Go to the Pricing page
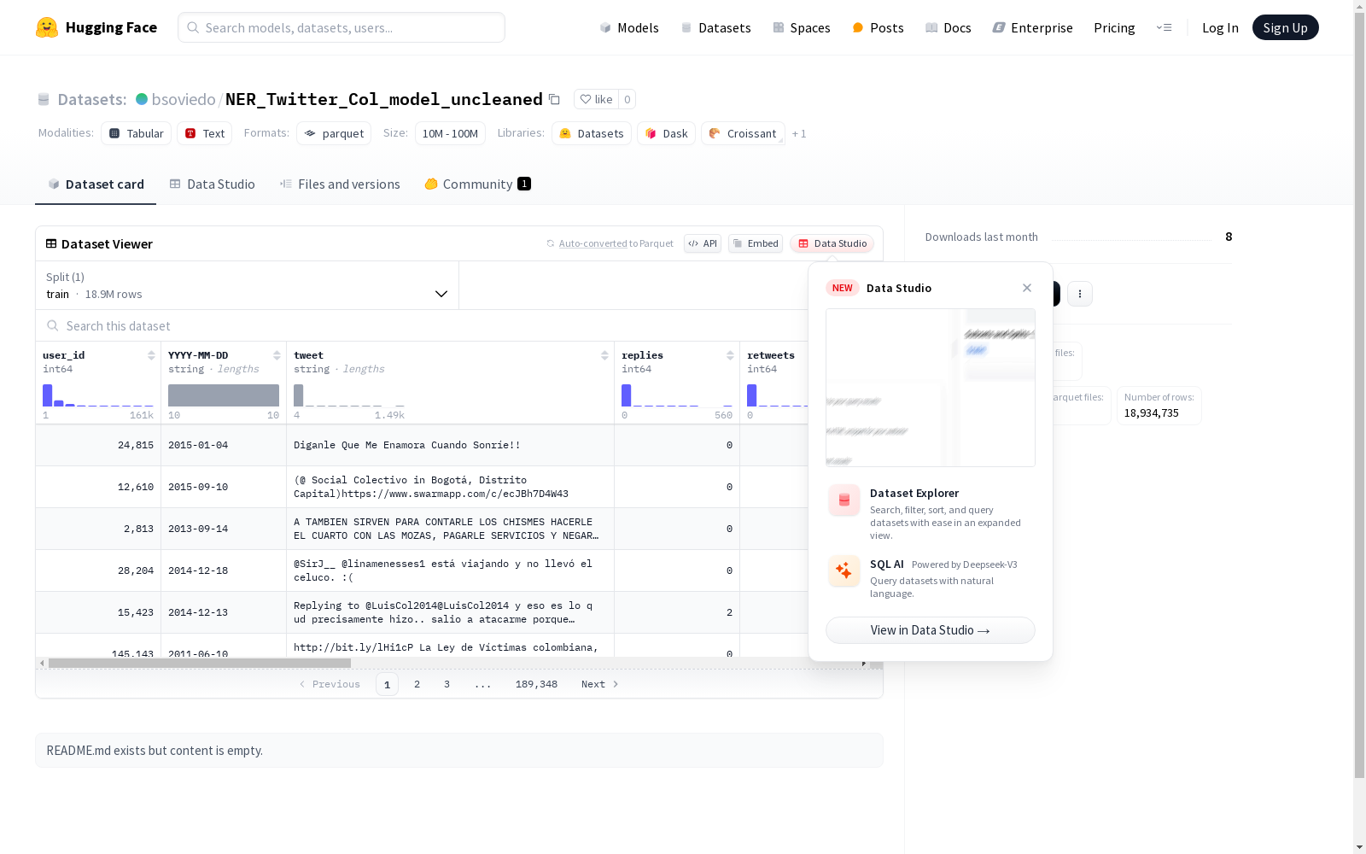The width and height of the screenshot is (1366, 854). pyautogui.click(x=1114, y=27)
